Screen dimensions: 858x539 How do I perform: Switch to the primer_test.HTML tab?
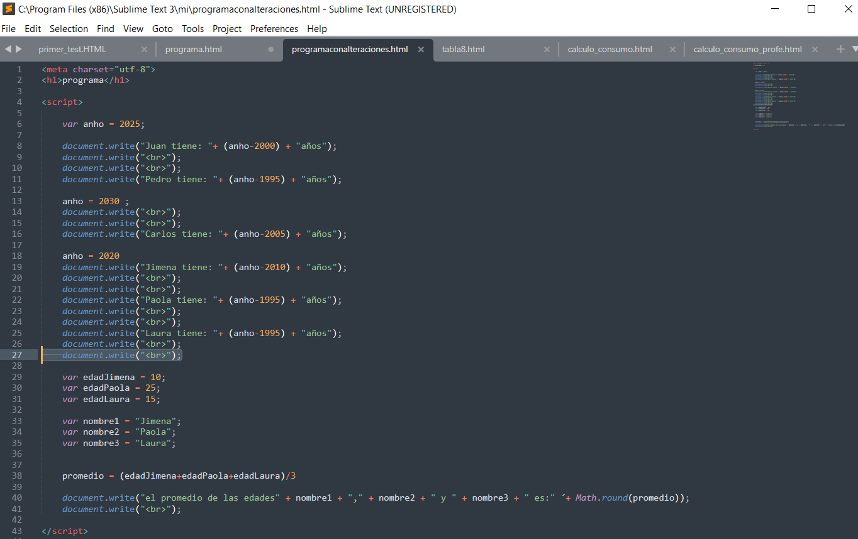72,49
